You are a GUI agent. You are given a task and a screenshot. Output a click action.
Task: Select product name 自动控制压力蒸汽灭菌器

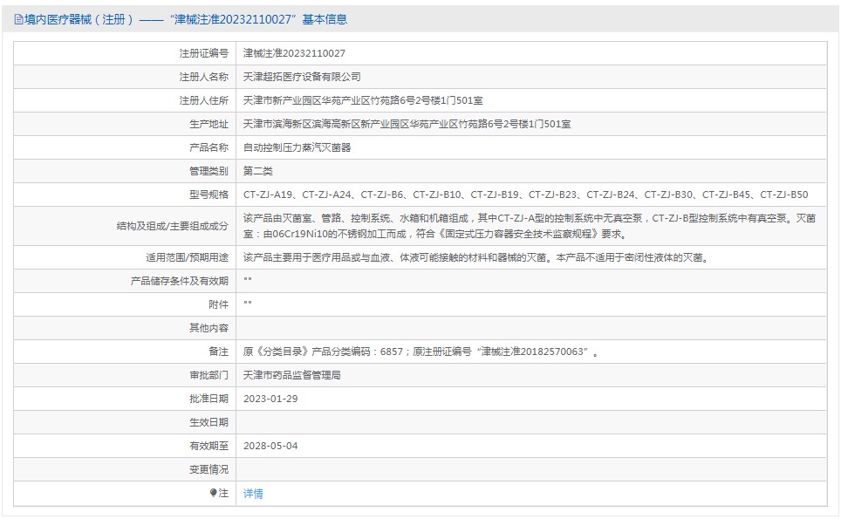tap(297, 147)
